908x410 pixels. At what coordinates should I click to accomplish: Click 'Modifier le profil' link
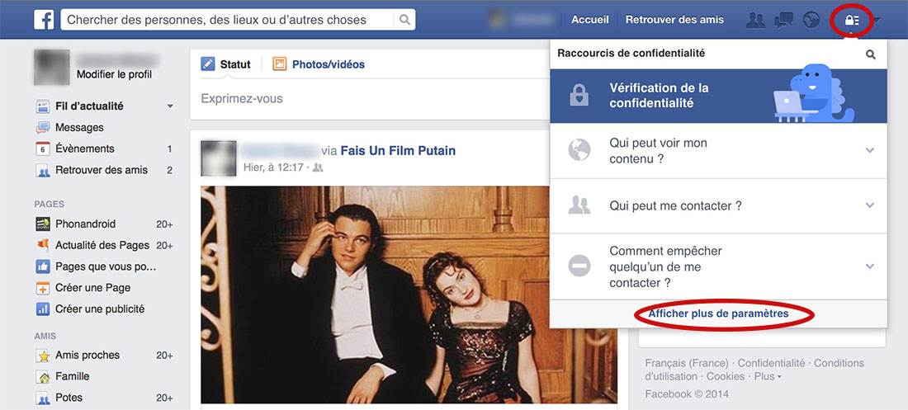coord(114,75)
